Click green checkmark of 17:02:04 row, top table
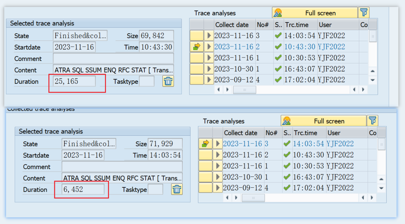This screenshot has height=224, width=405. click(x=278, y=80)
